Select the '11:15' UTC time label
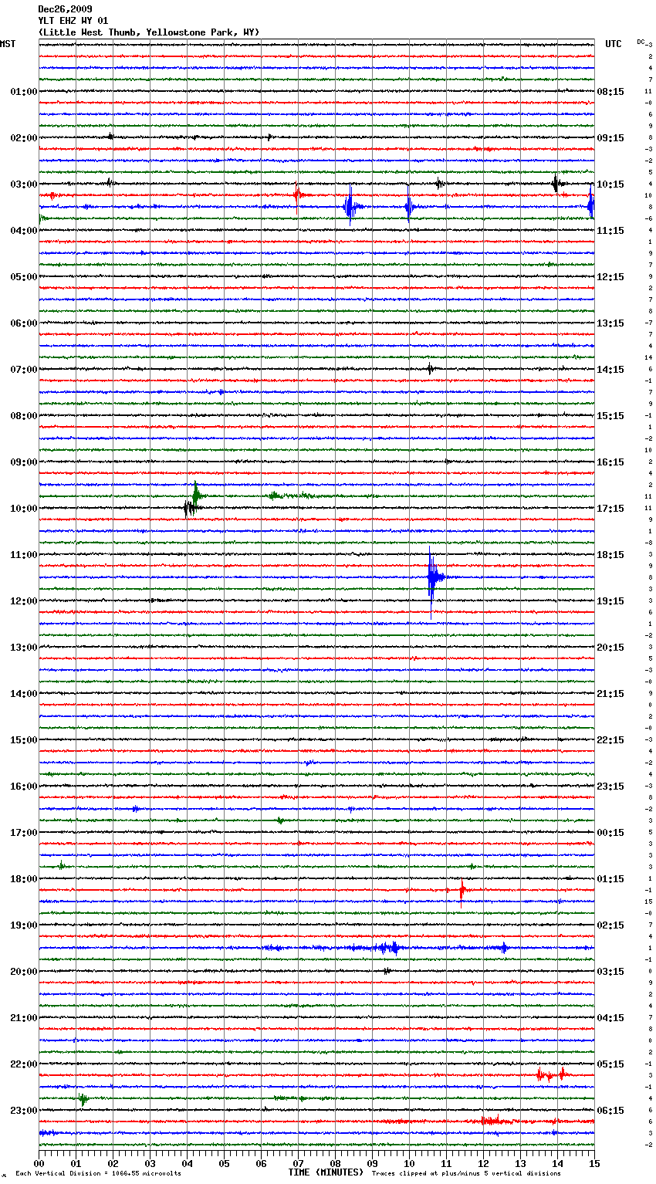This screenshot has height=1184, width=656. [x=610, y=231]
